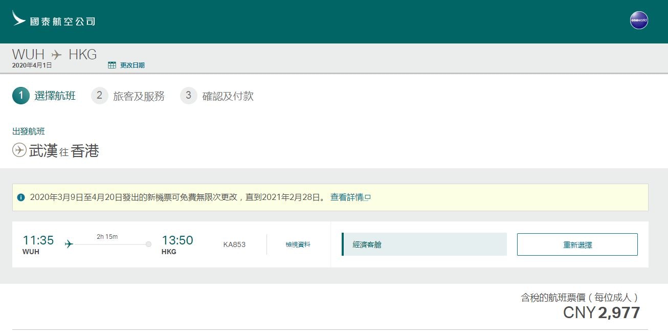Click 檢視資料 to view flight details
The image size is (668, 336).
point(298,244)
